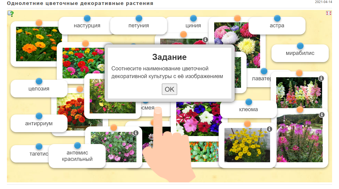Screen dimensions: 339x189
Task: Select the клеома label card
Action: click(x=249, y=109)
